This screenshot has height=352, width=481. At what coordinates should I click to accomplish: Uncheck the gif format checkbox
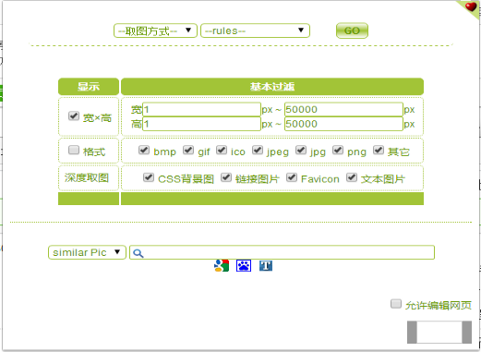pos(188,150)
